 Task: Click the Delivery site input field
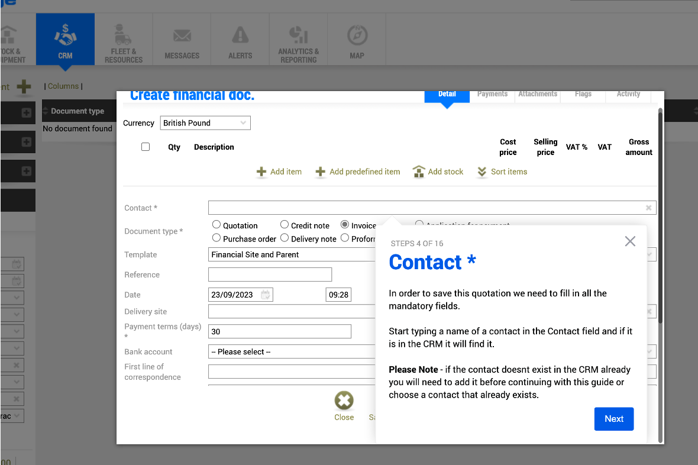292,311
